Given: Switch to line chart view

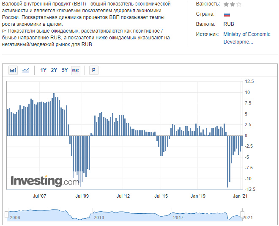Looking at the screenshot, I should tap(25, 70).
